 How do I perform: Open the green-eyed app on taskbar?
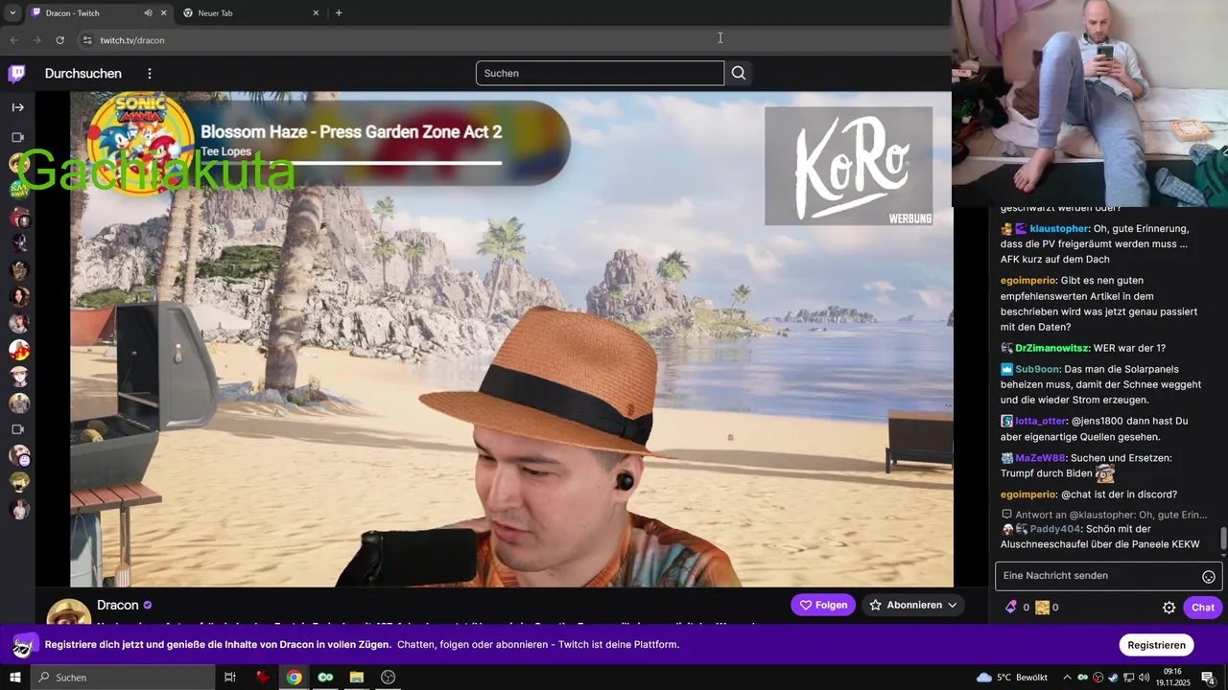326,678
